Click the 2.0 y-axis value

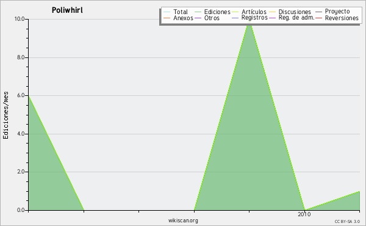point(21,172)
